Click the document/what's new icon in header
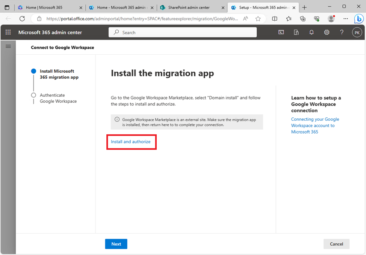This screenshot has width=366, height=255. (x=296, y=32)
